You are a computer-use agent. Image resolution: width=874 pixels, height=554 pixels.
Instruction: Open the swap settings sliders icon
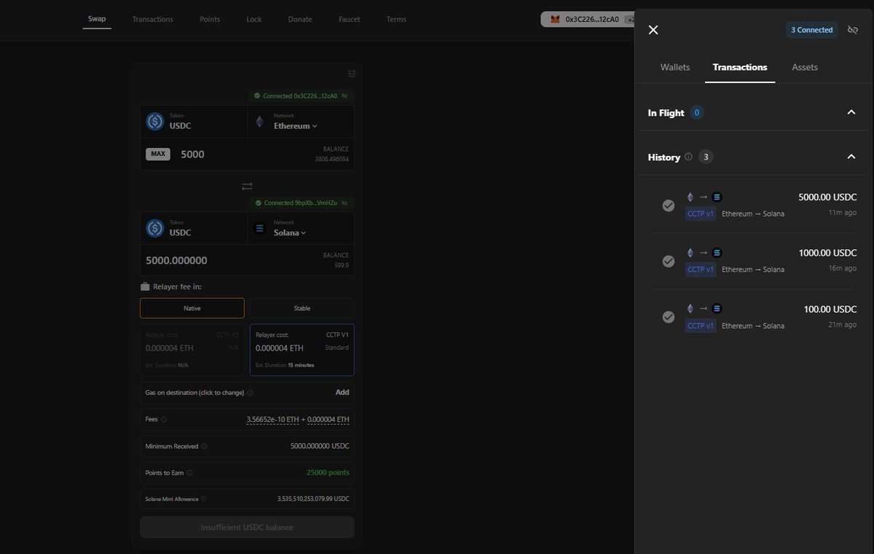(352, 73)
